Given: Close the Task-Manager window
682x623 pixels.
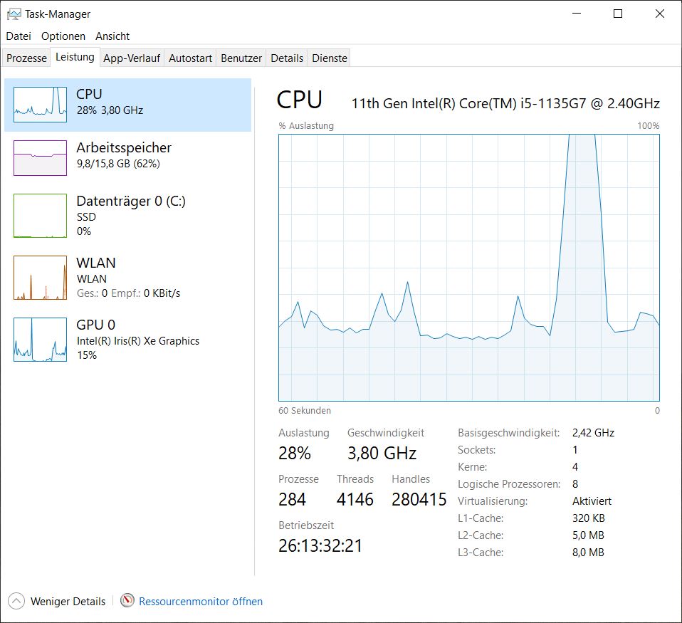Looking at the screenshot, I should point(659,14).
